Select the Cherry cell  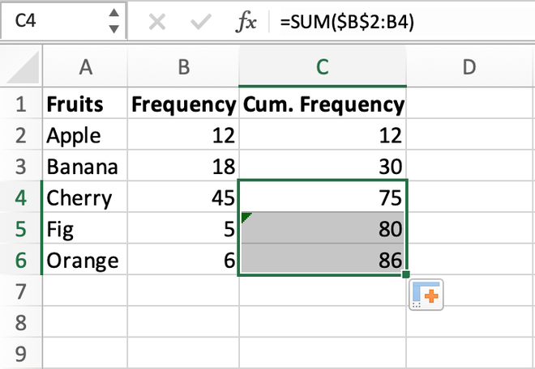[85, 197]
